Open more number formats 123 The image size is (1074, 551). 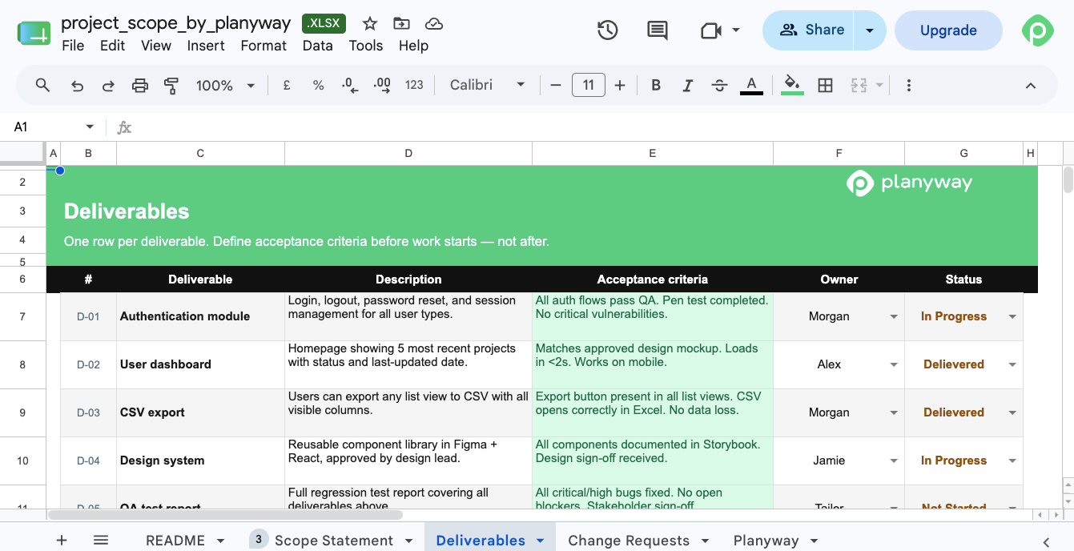[x=414, y=85]
